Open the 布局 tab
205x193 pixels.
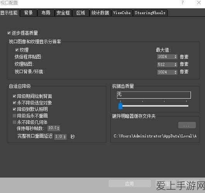pyautogui.click(x=46, y=13)
